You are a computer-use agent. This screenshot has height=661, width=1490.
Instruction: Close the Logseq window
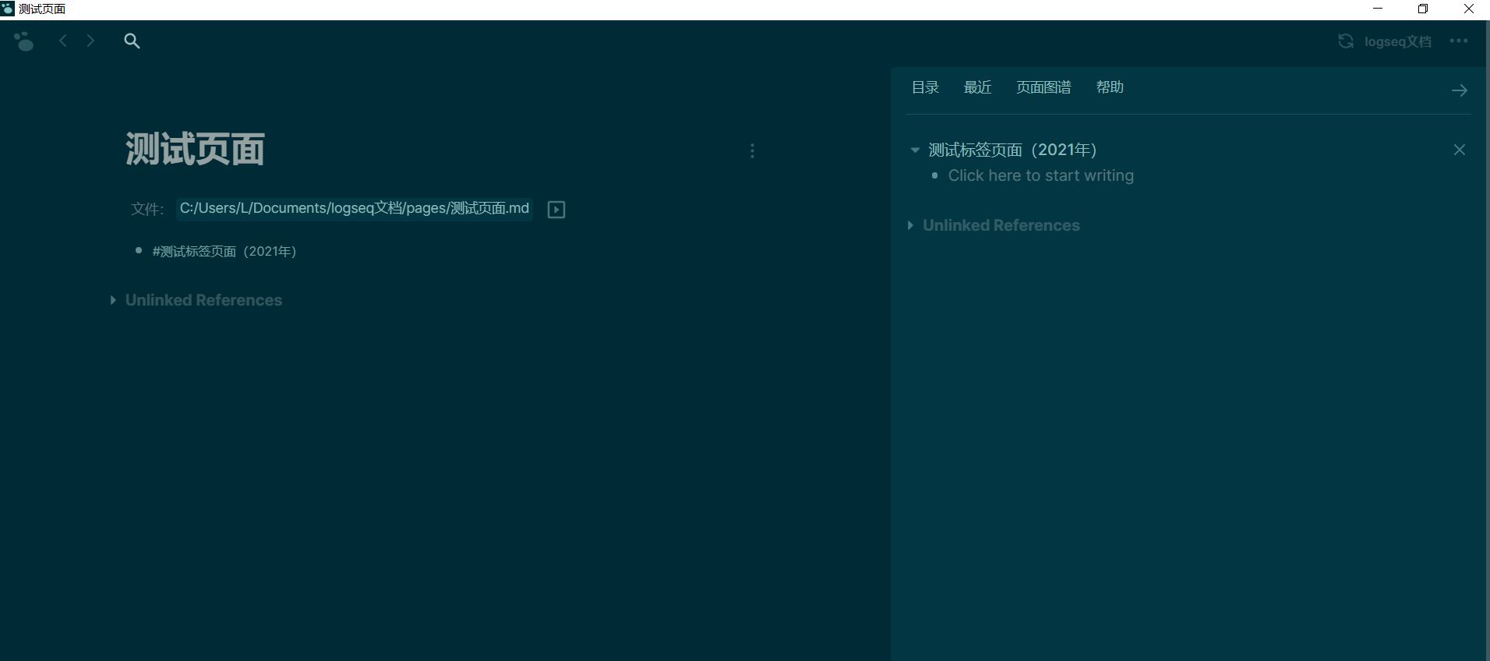click(x=1468, y=9)
